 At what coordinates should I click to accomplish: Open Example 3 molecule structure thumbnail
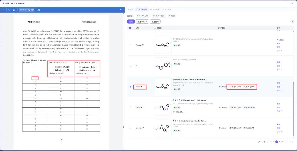click(163, 128)
